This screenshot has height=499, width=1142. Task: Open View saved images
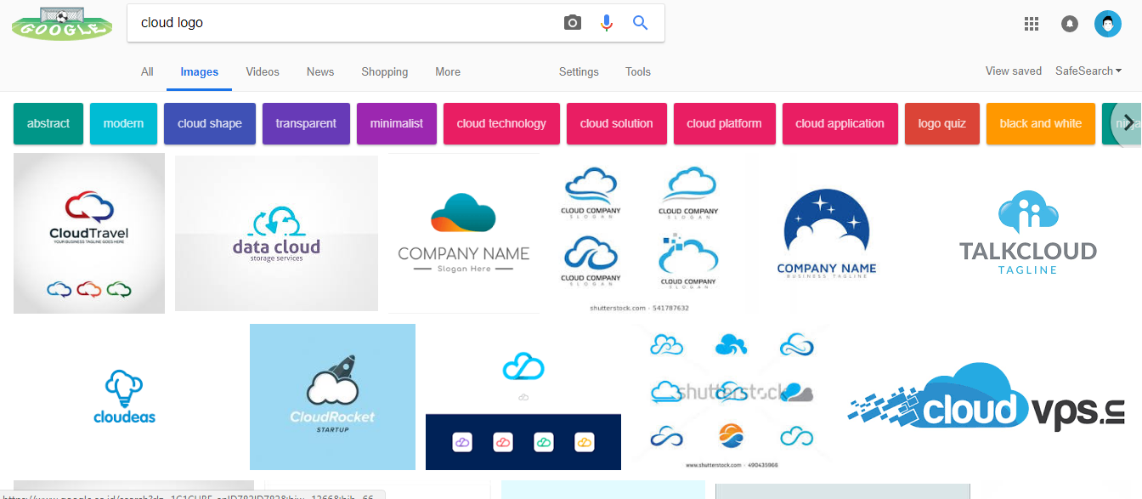pyautogui.click(x=1014, y=71)
